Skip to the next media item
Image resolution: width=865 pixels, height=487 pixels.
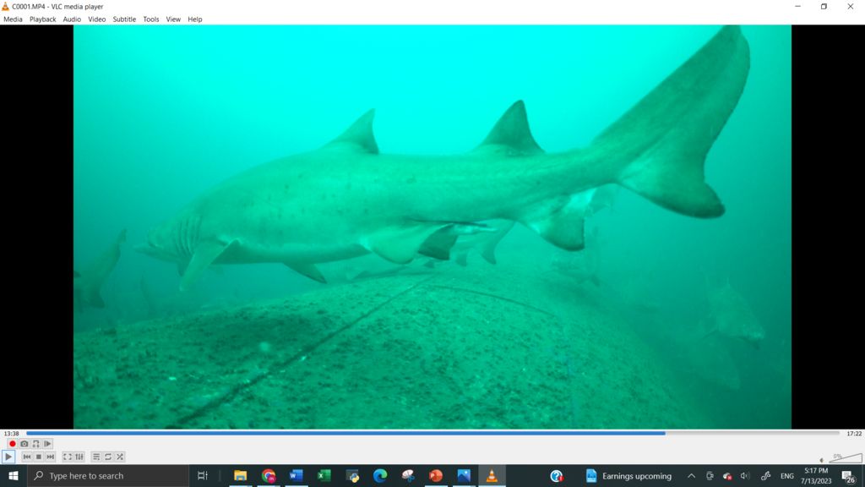tap(51, 457)
